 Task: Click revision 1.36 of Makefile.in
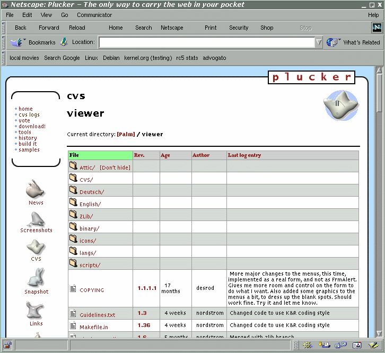[x=144, y=325]
